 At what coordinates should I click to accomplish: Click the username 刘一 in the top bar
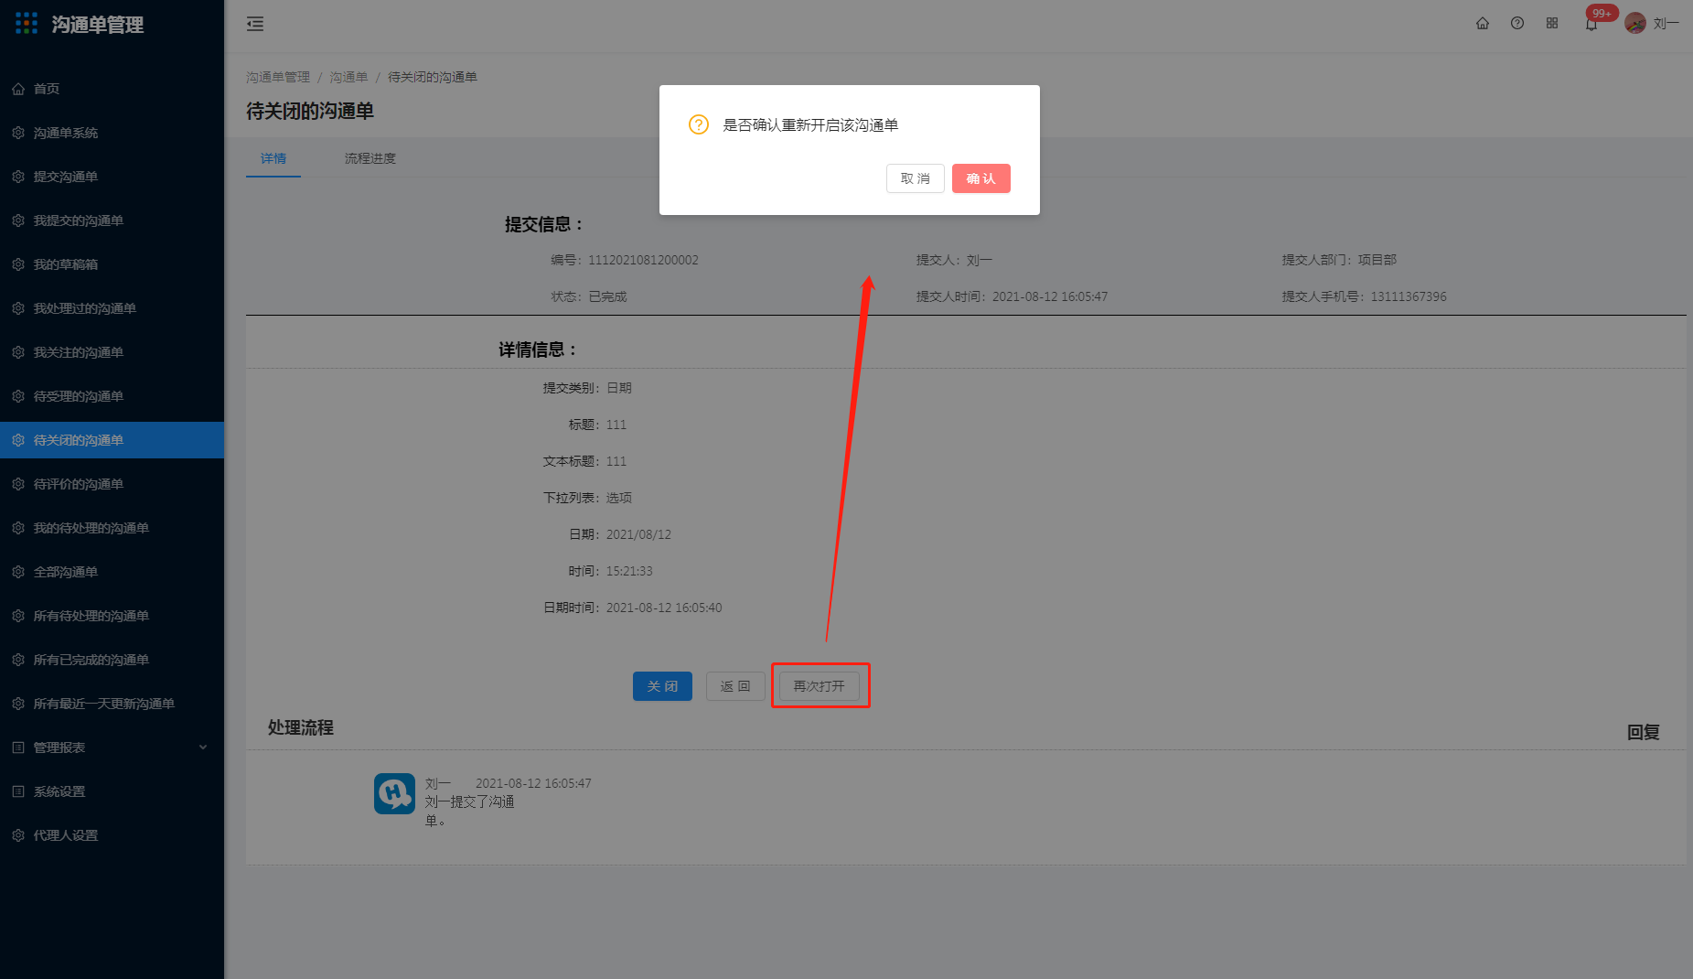(x=1666, y=24)
